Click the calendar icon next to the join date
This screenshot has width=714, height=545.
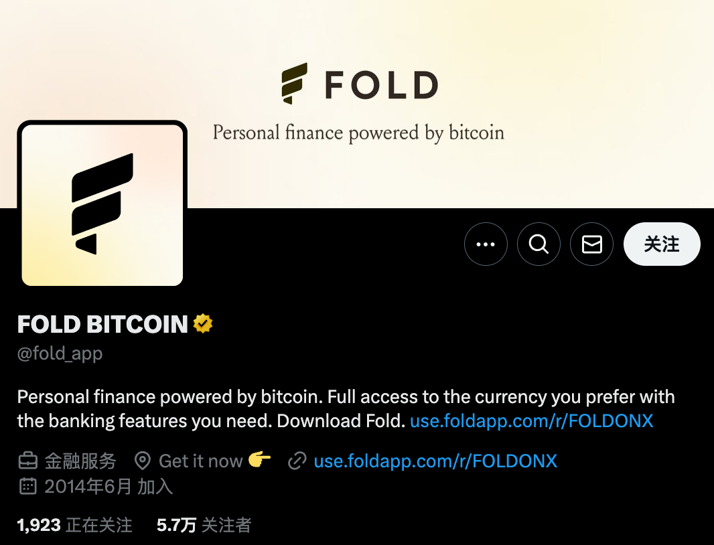click(27, 486)
